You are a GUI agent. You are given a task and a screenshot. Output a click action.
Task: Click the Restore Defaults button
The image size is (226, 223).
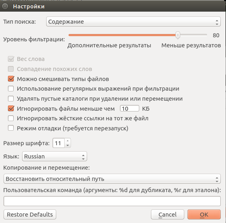(30, 215)
